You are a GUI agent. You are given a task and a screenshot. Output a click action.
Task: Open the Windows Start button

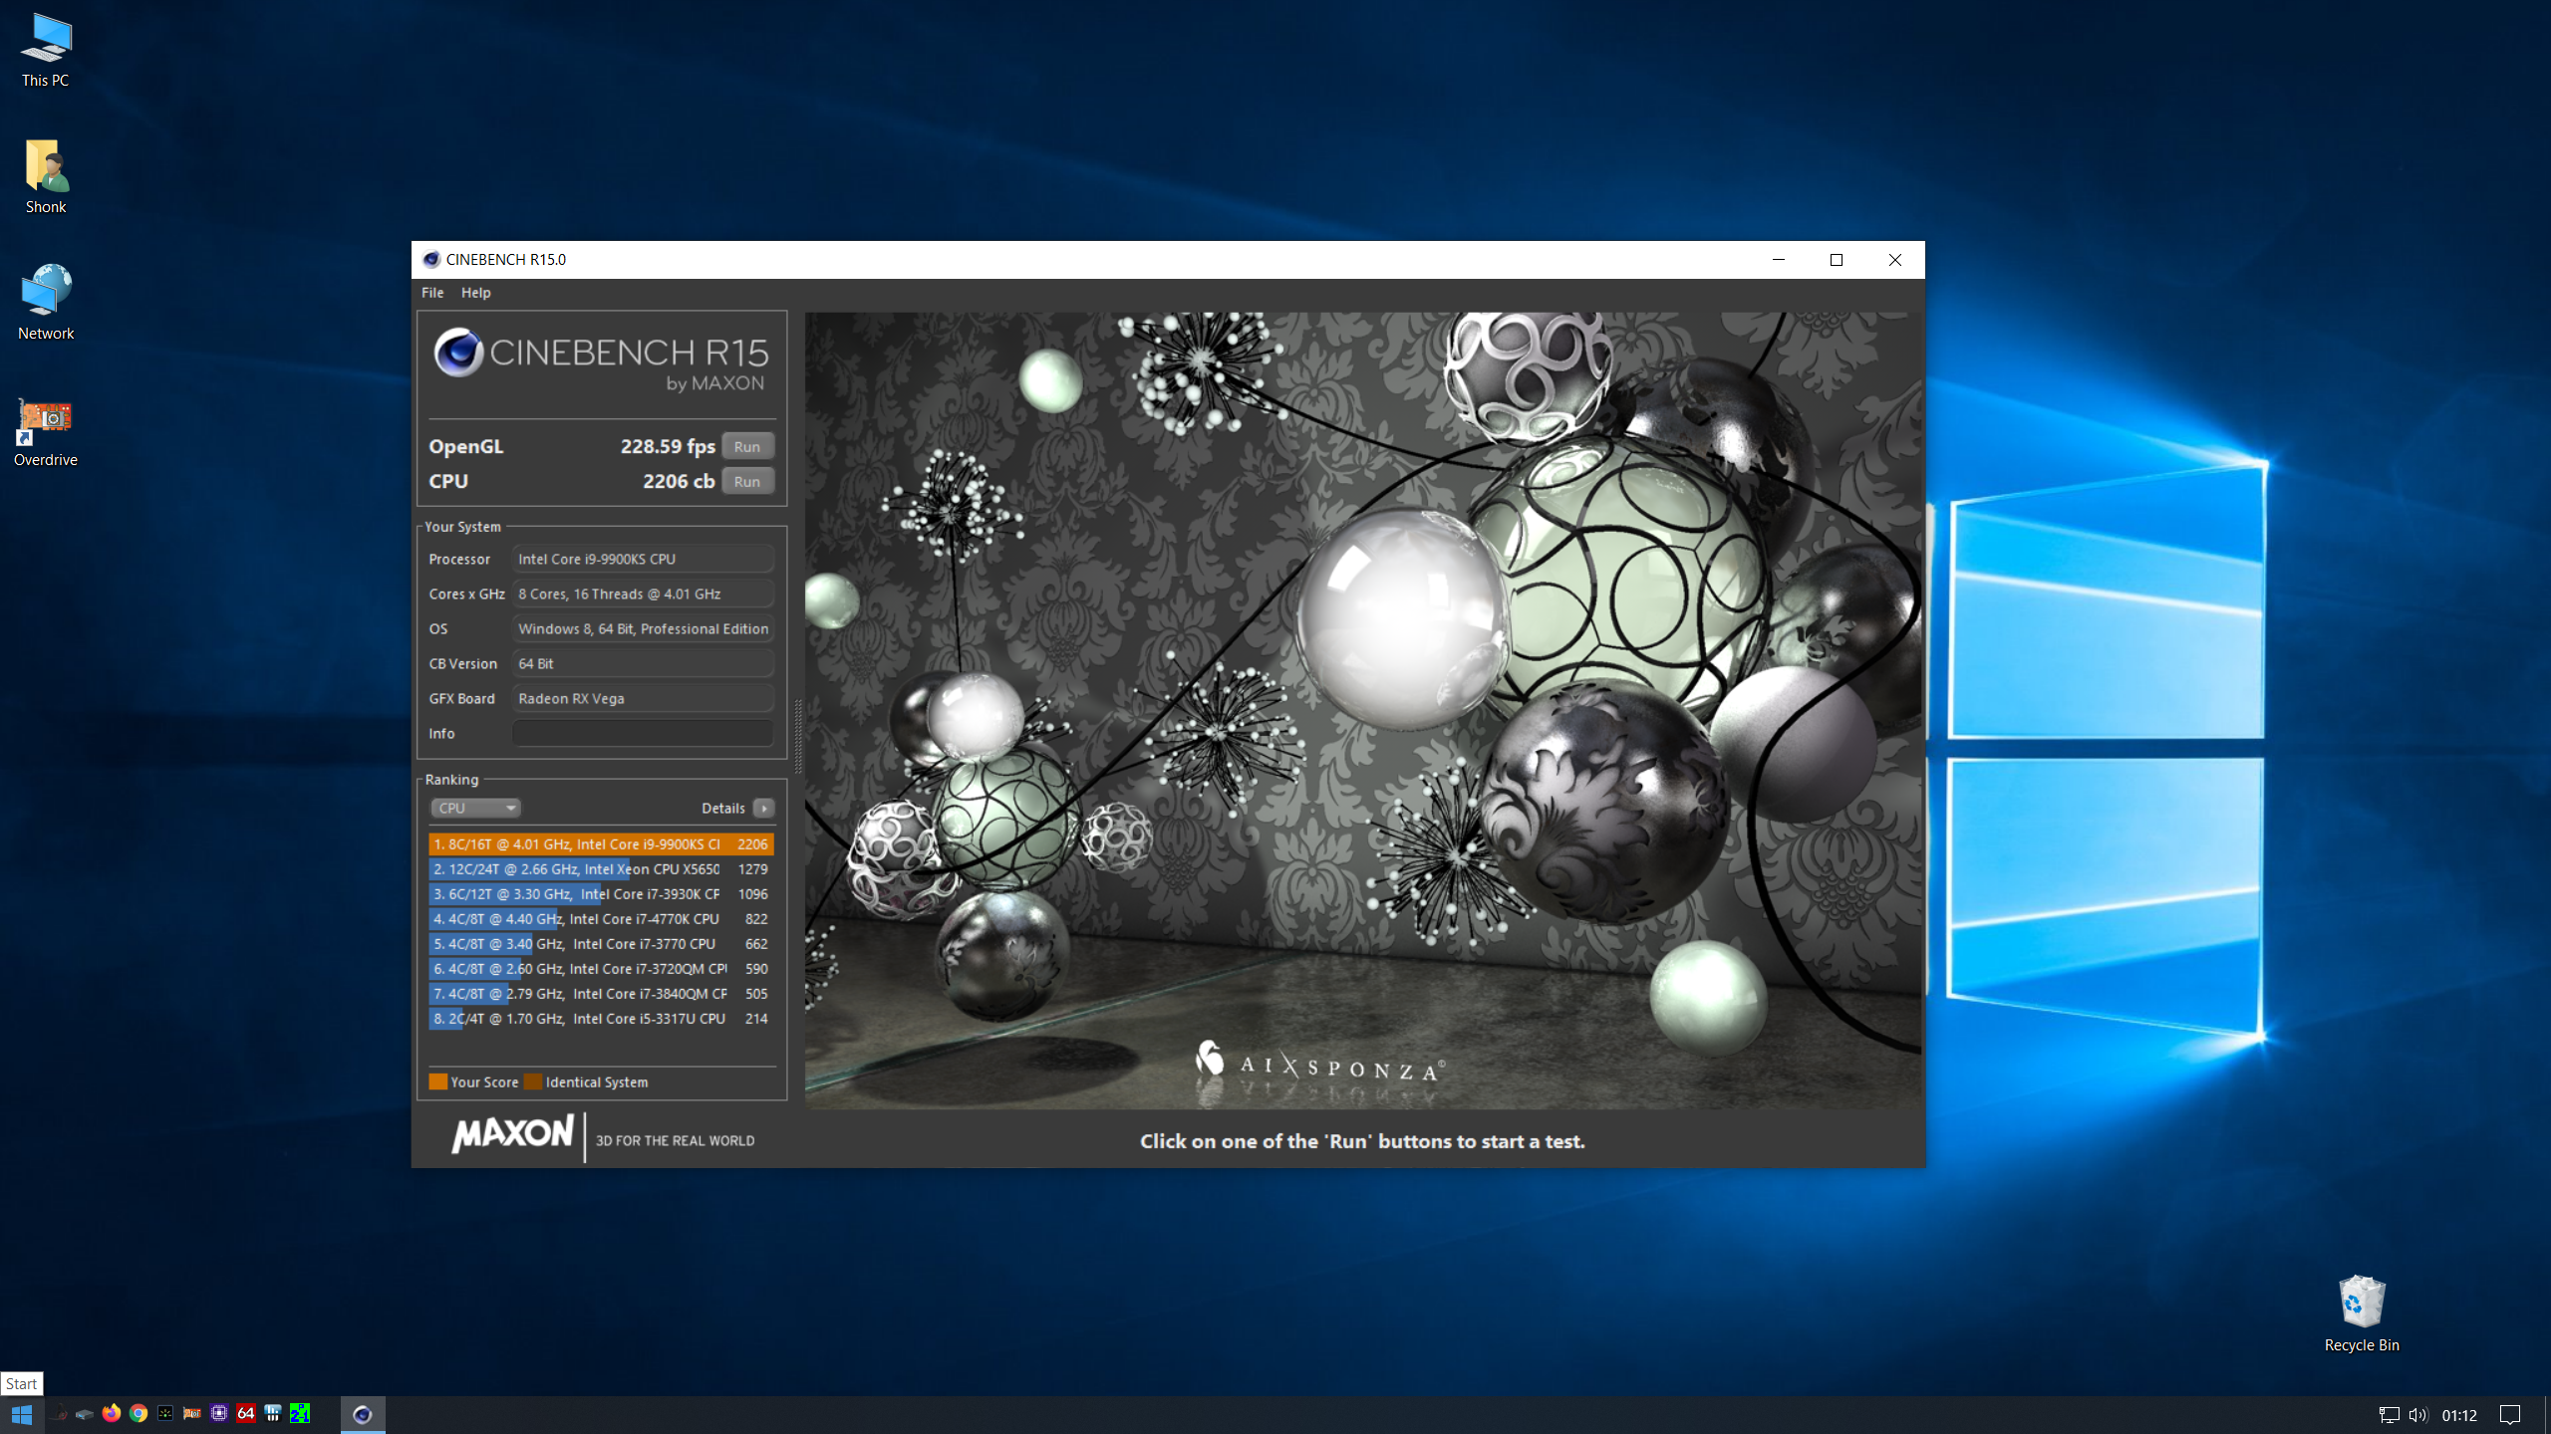[22, 1414]
